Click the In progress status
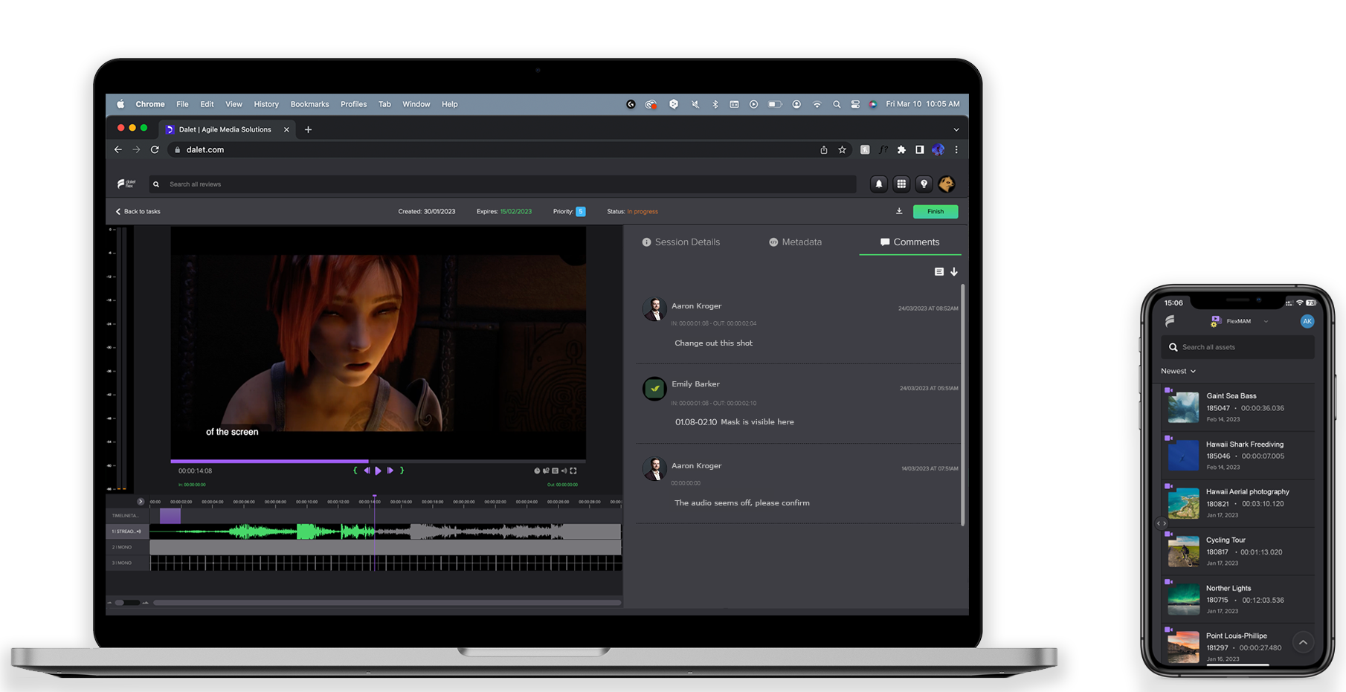This screenshot has height=692, width=1346. (x=643, y=212)
